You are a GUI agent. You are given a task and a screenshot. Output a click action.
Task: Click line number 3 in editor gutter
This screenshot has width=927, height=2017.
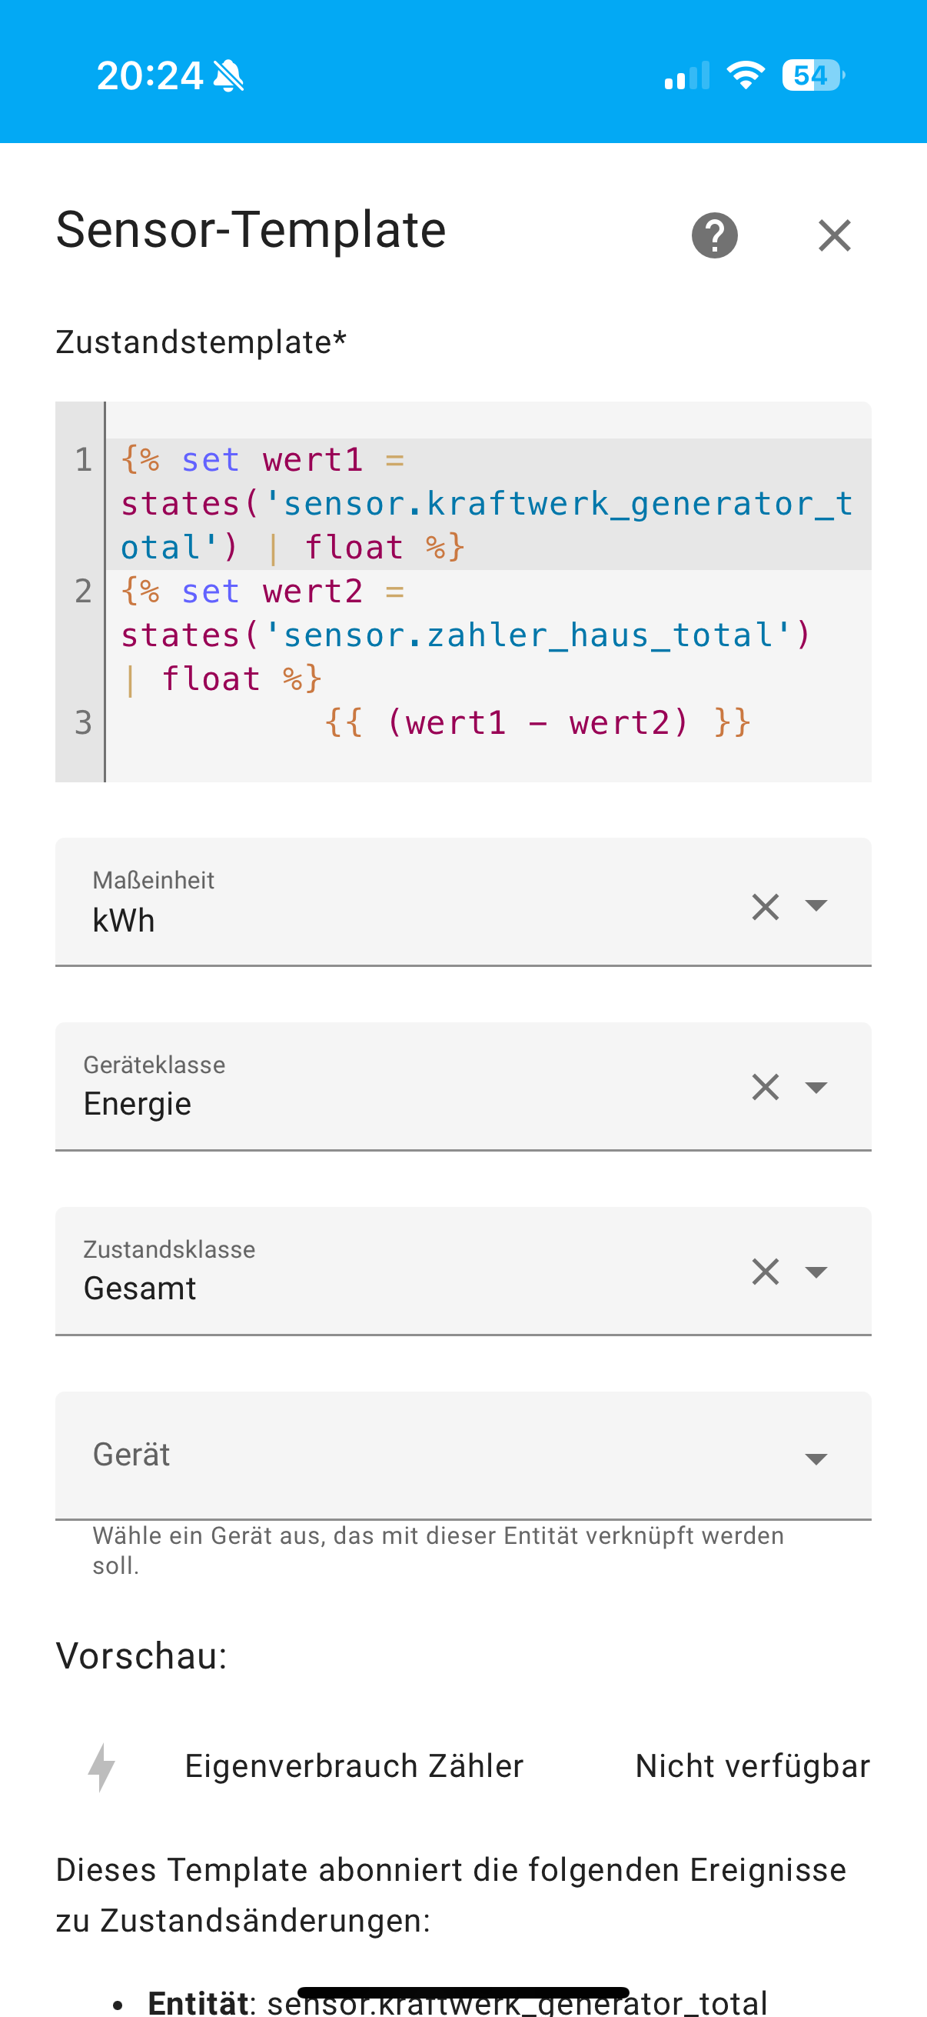(x=83, y=722)
